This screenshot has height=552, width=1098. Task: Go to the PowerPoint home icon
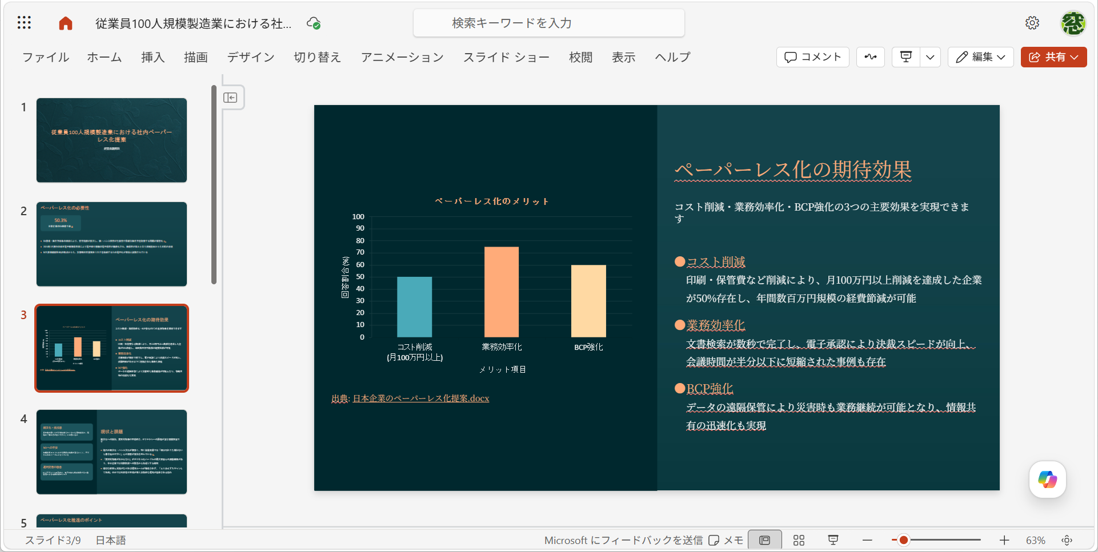[66, 23]
